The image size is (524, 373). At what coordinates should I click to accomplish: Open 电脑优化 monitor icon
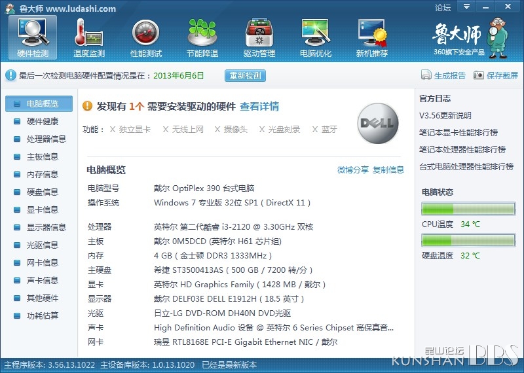[316, 37]
